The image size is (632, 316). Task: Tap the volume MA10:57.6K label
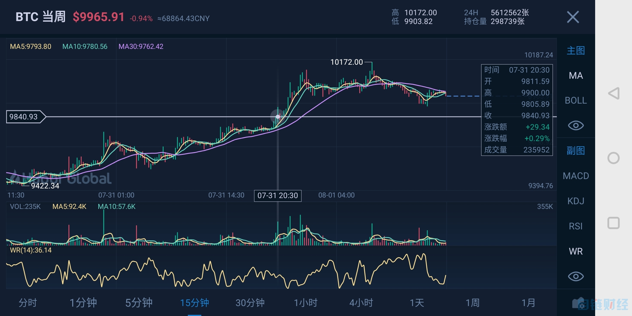point(116,207)
